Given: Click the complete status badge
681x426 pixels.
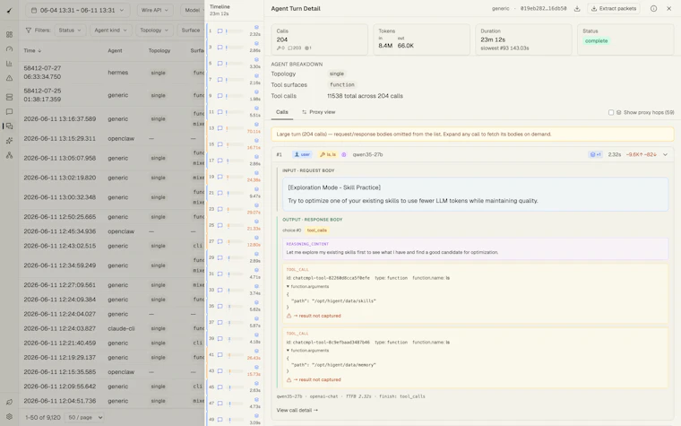Looking at the screenshot, I should (596, 41).
